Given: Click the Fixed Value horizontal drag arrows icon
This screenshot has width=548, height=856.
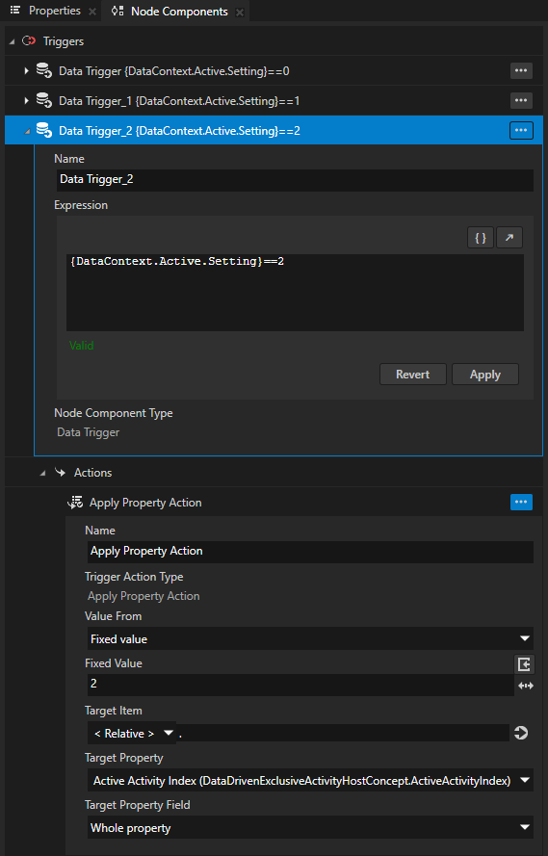Looking at the screenshot, I should pos(525,686).
